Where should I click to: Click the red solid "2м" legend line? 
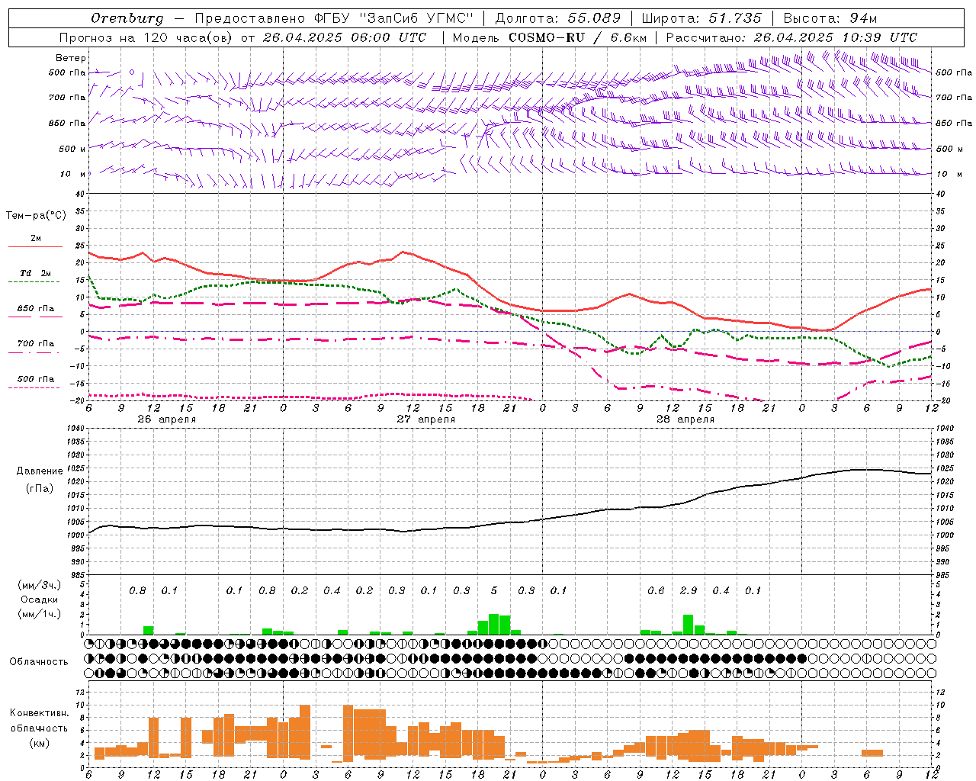(x=35, y=246)
